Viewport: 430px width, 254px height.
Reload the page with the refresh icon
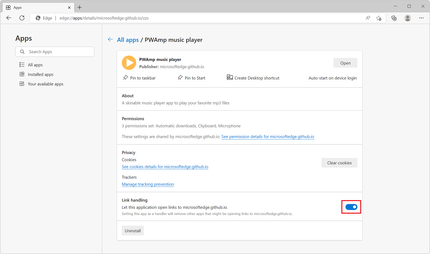22,18
